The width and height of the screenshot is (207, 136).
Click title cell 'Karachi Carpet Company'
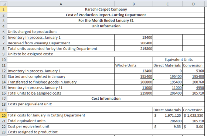tap(106, 9)
